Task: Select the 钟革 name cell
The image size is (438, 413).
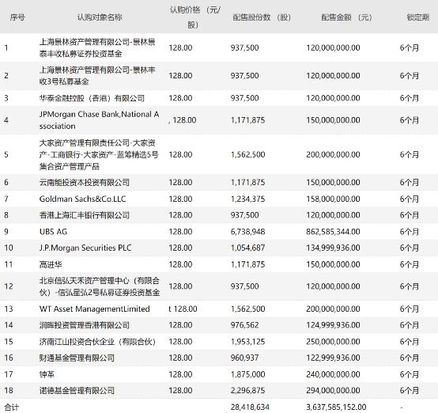Action: point(47,374)
